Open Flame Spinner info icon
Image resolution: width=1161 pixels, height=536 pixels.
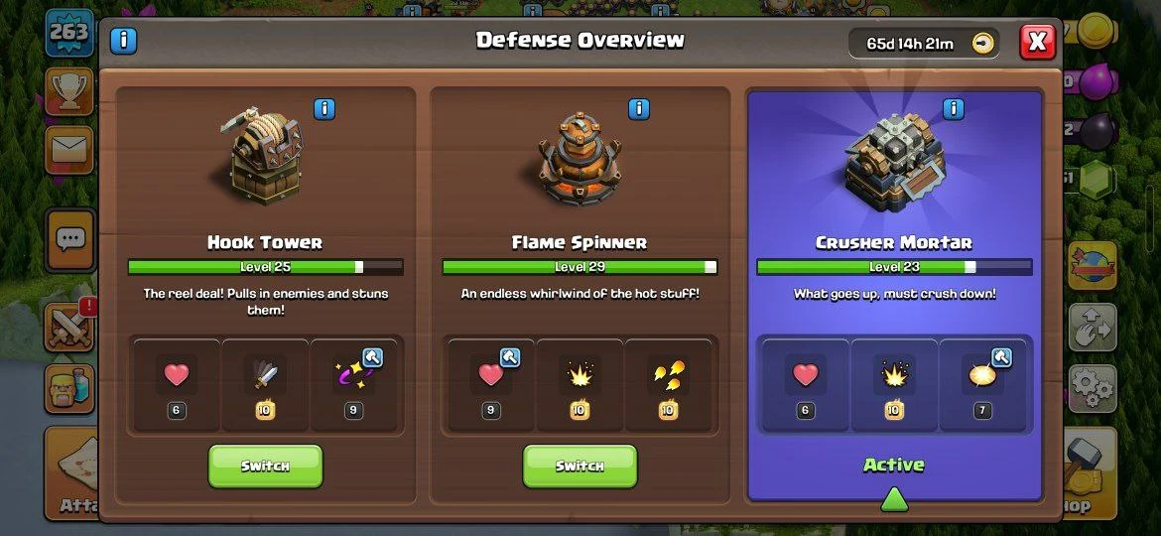tap(638, 109)
